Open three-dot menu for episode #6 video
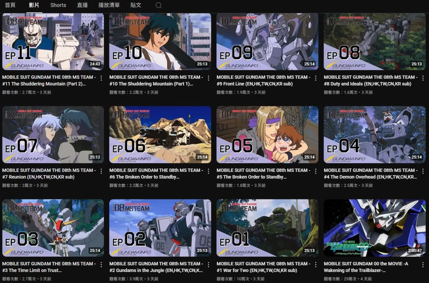The width and height of the screenshot is (429, 283). 209,171
